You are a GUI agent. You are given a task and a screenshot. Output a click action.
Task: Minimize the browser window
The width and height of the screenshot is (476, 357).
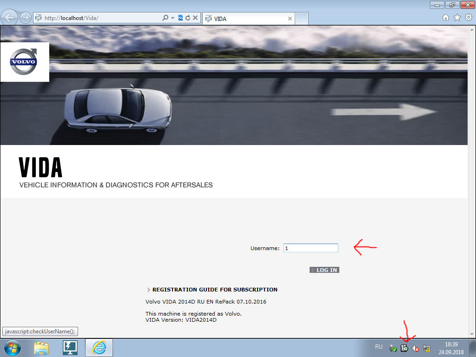point(437,5)
